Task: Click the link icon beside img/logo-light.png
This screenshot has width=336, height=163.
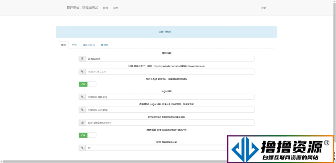Action: 82,97
